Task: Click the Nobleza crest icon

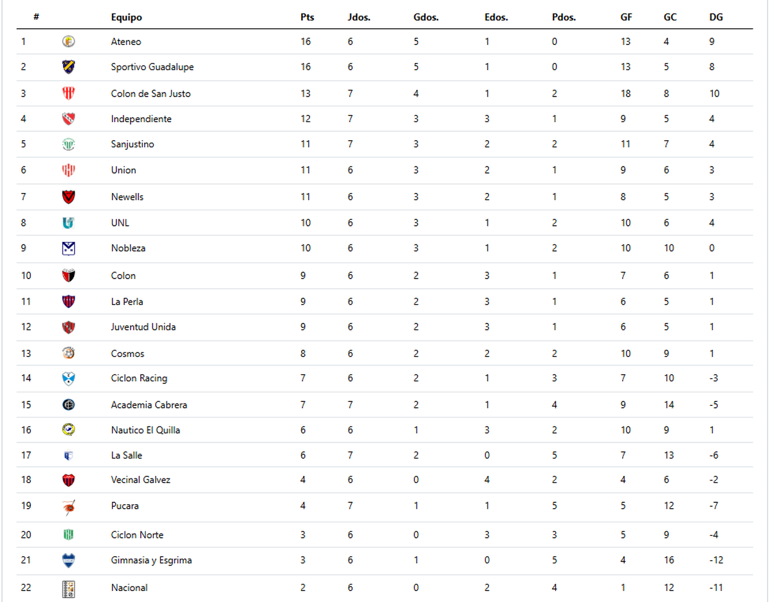Action: tap(68, 248)
